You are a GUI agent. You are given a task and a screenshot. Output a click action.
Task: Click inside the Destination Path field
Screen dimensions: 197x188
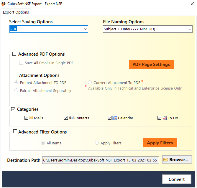coord(101,160)
